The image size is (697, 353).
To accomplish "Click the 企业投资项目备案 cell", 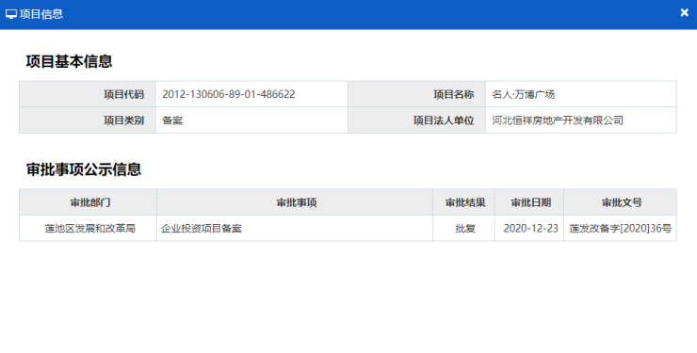I will coord(295,228).
